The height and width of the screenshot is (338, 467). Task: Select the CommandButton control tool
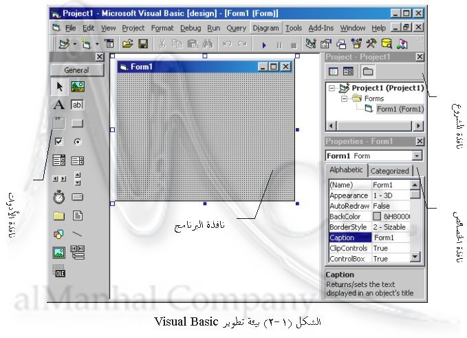78,123
